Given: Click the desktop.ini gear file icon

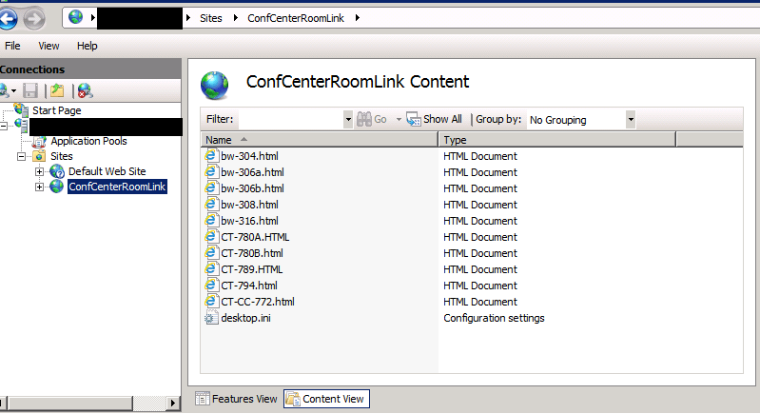Looking at the screenshot, I should 211,318.
